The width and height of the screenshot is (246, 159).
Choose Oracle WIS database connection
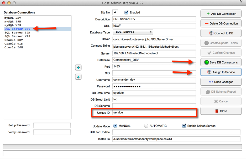pyautogui.click(x=13, y=44)
